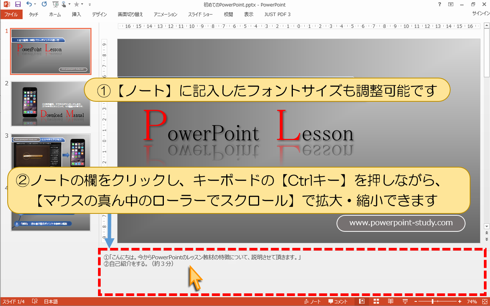Open the JUST PDF 3 tab

pyautogui.click(x=278, y=14)
